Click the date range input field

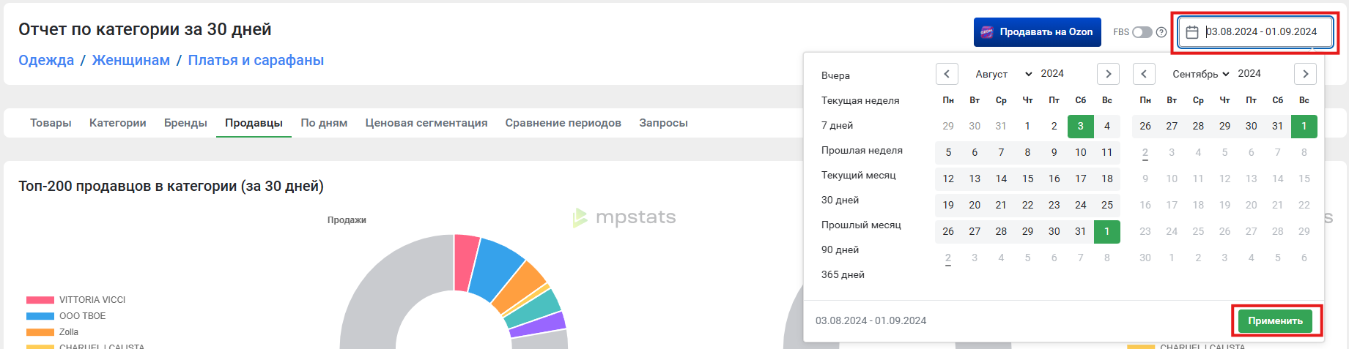tap(1261, 32)
